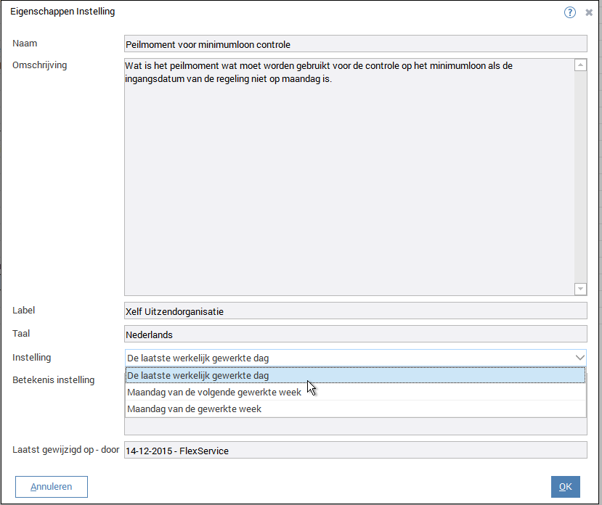Open the help question mark icon

click(570, 12)
